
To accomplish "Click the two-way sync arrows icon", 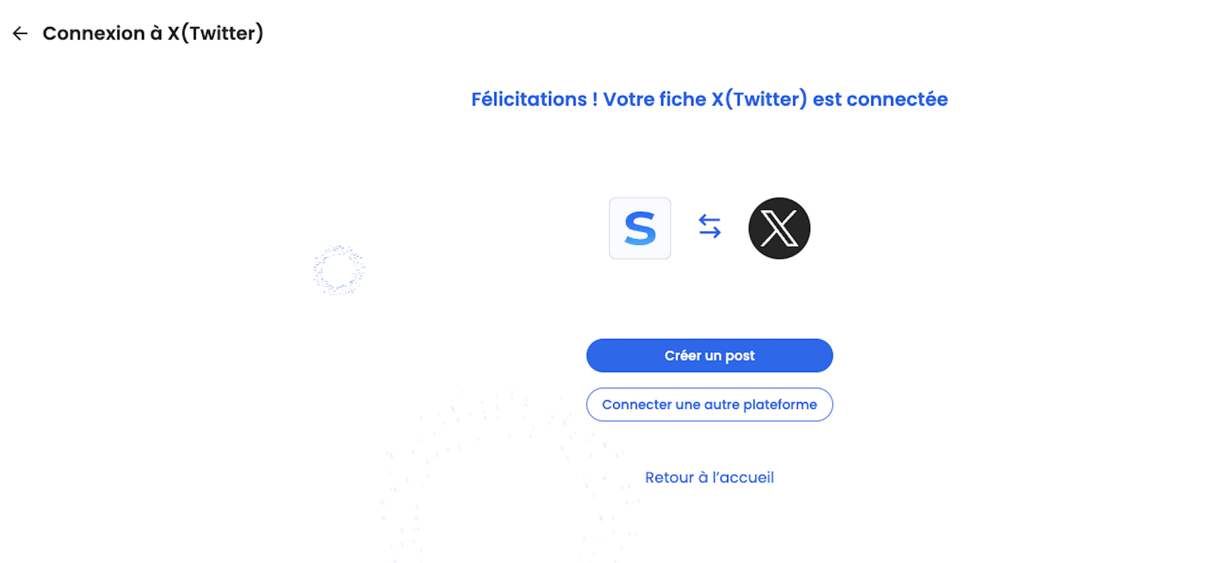I will (x=709, y=226).
